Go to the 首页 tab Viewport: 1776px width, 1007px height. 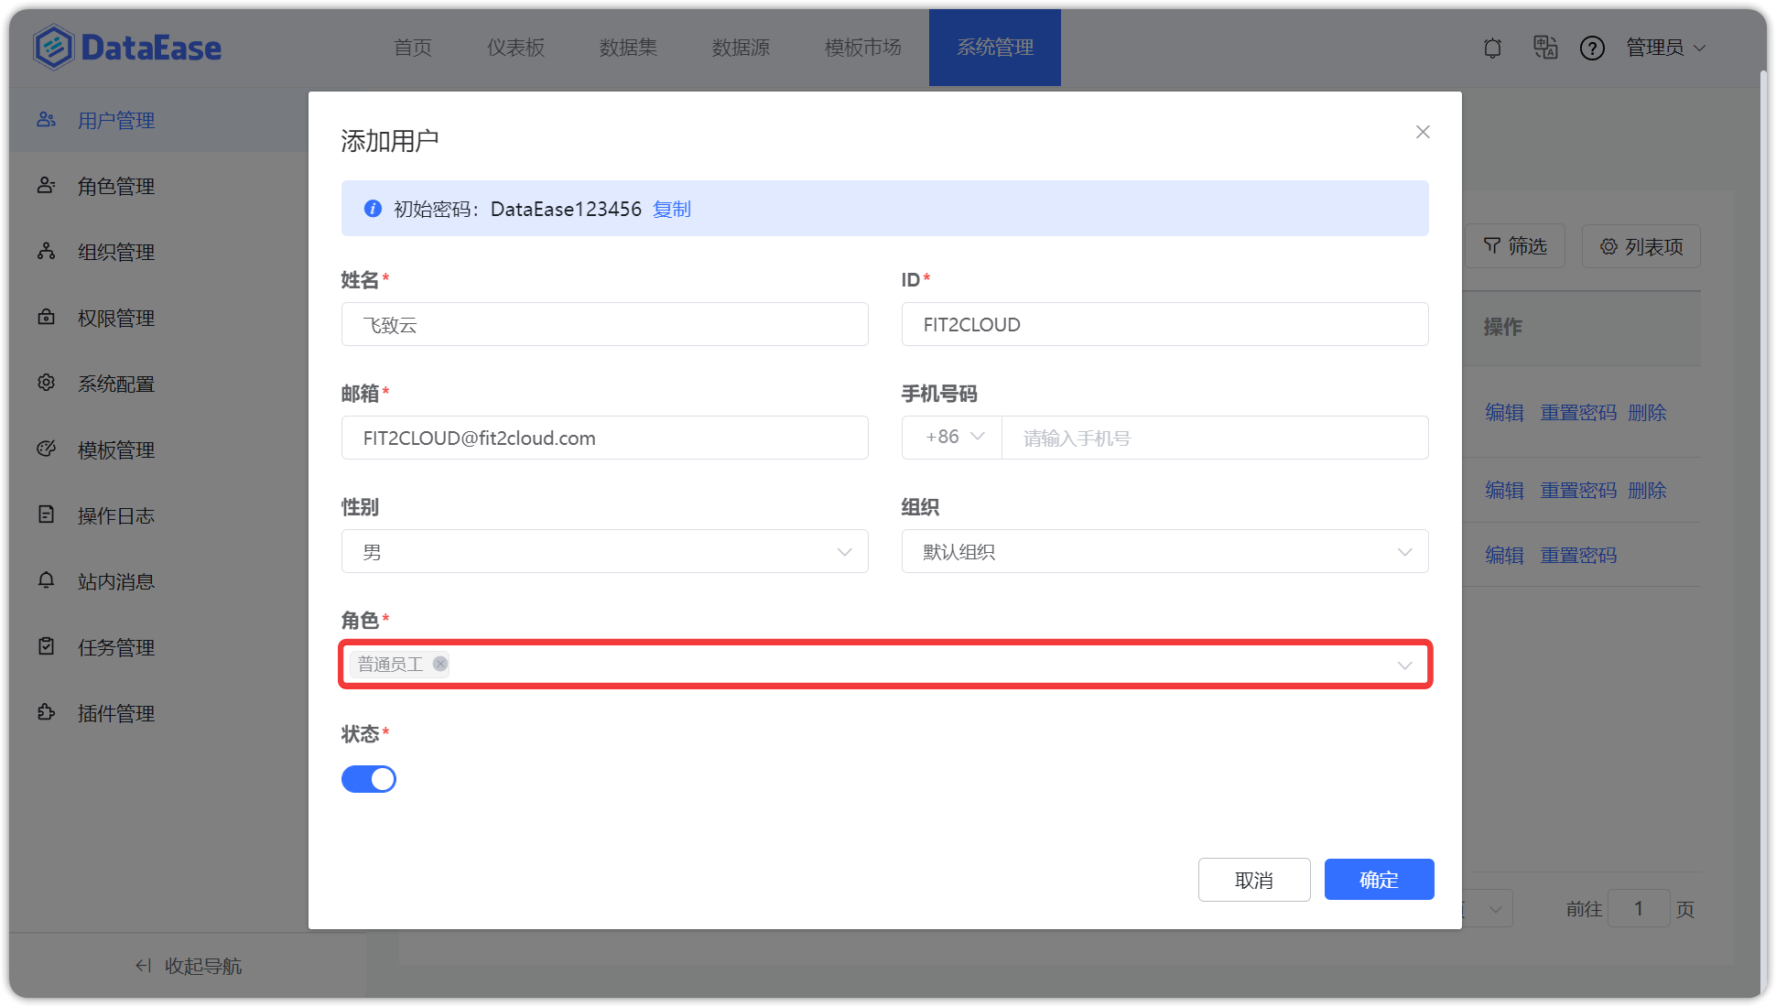413,48
